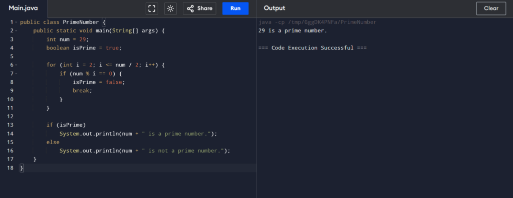Click the java -cp command line in output
513x198 pixels.
[x=317, y=22]
